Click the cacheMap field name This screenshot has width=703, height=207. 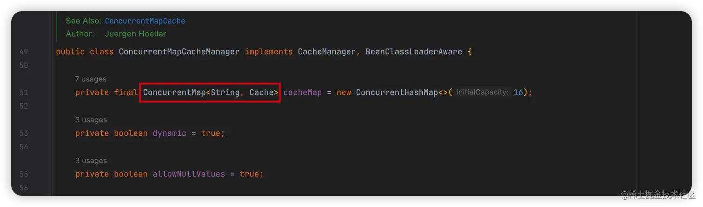[x=302, y=93]
